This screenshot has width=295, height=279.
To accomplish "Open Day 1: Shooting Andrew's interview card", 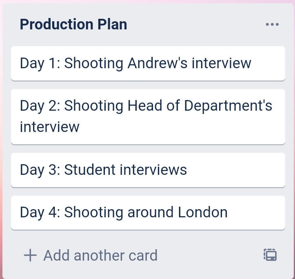I will point(148,63).
